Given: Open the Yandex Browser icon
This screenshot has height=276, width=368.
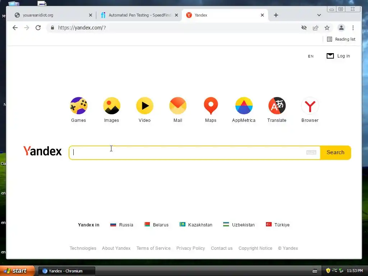Looking at the screenshot, I should (x=310, y=106).
